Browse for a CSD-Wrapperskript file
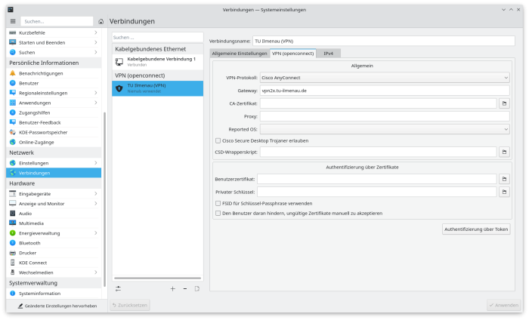 tap(504, 152)
